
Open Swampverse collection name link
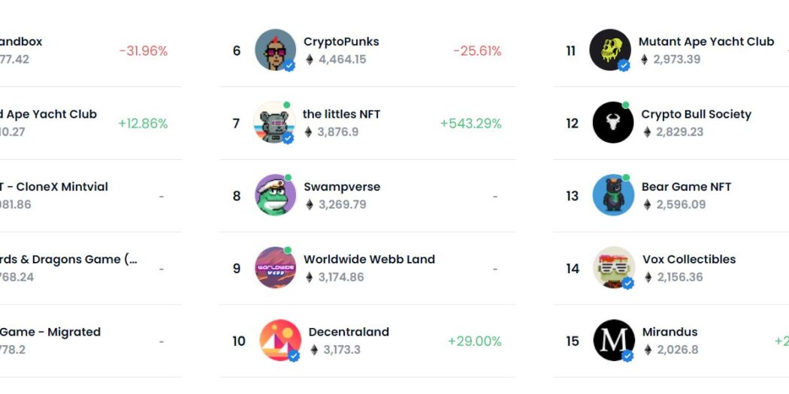pyautogui.click(x=342, y=187)
